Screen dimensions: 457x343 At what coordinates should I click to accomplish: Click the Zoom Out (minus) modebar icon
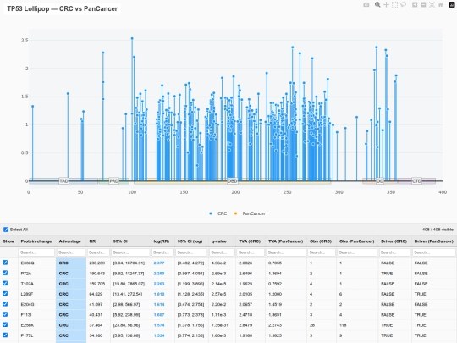[x=423, y=5]
